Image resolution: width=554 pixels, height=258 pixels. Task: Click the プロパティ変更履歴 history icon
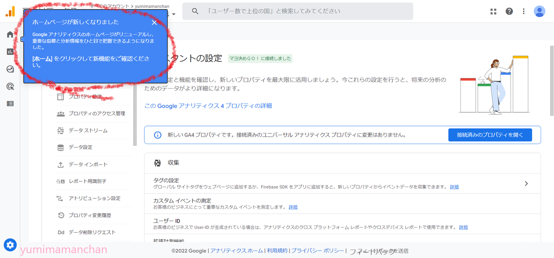[x=60, y=216]
